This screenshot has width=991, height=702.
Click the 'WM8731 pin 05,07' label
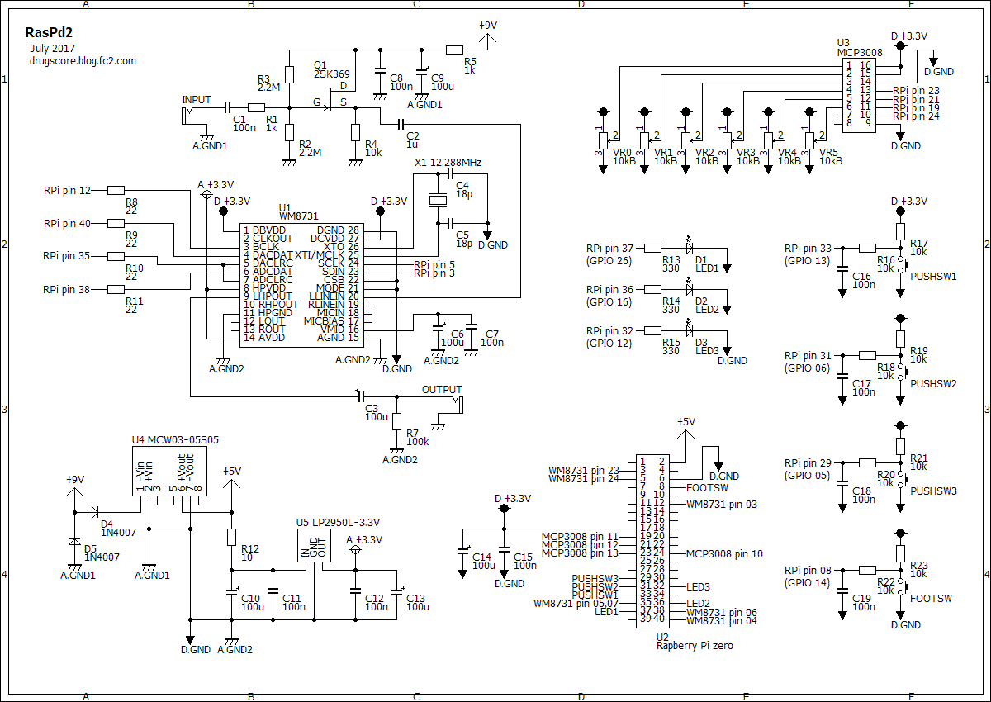coord(576,603)
